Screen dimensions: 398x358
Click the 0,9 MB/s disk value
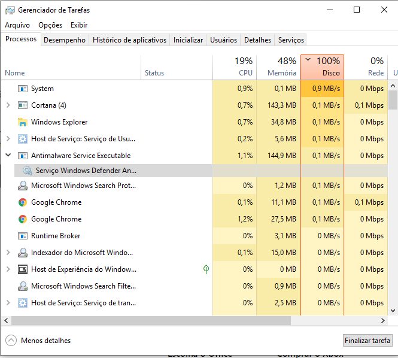pyautogui.click(x=326, y=89)
